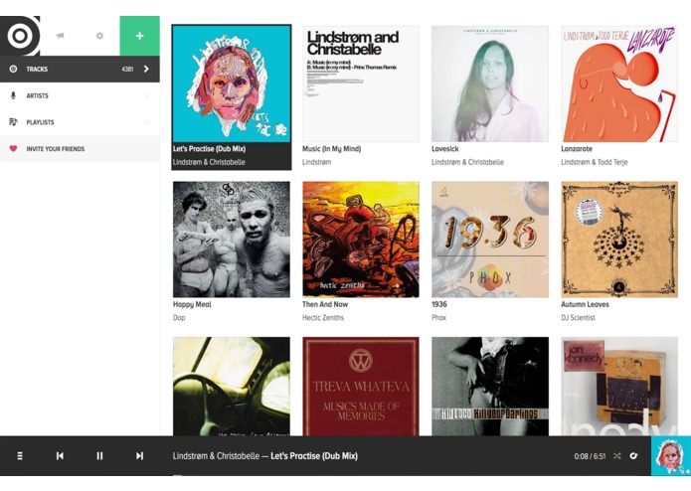Open the Lovesick album cover
691x491 pixels.
(x=490, y=83)
